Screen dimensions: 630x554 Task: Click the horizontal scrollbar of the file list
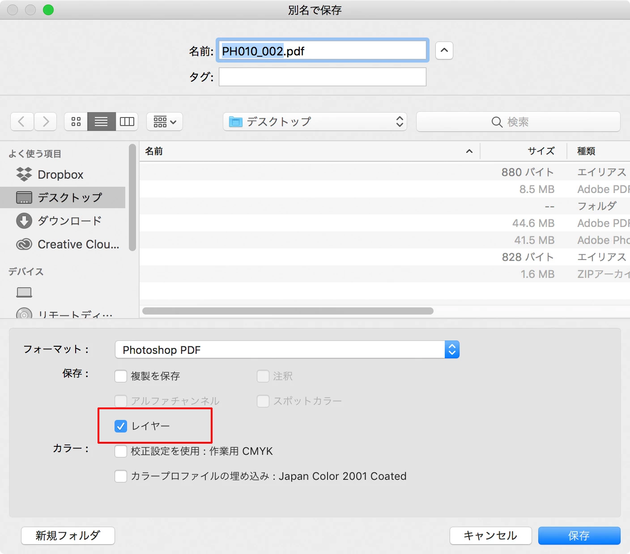pyautogui.click(x=288, y=311)
